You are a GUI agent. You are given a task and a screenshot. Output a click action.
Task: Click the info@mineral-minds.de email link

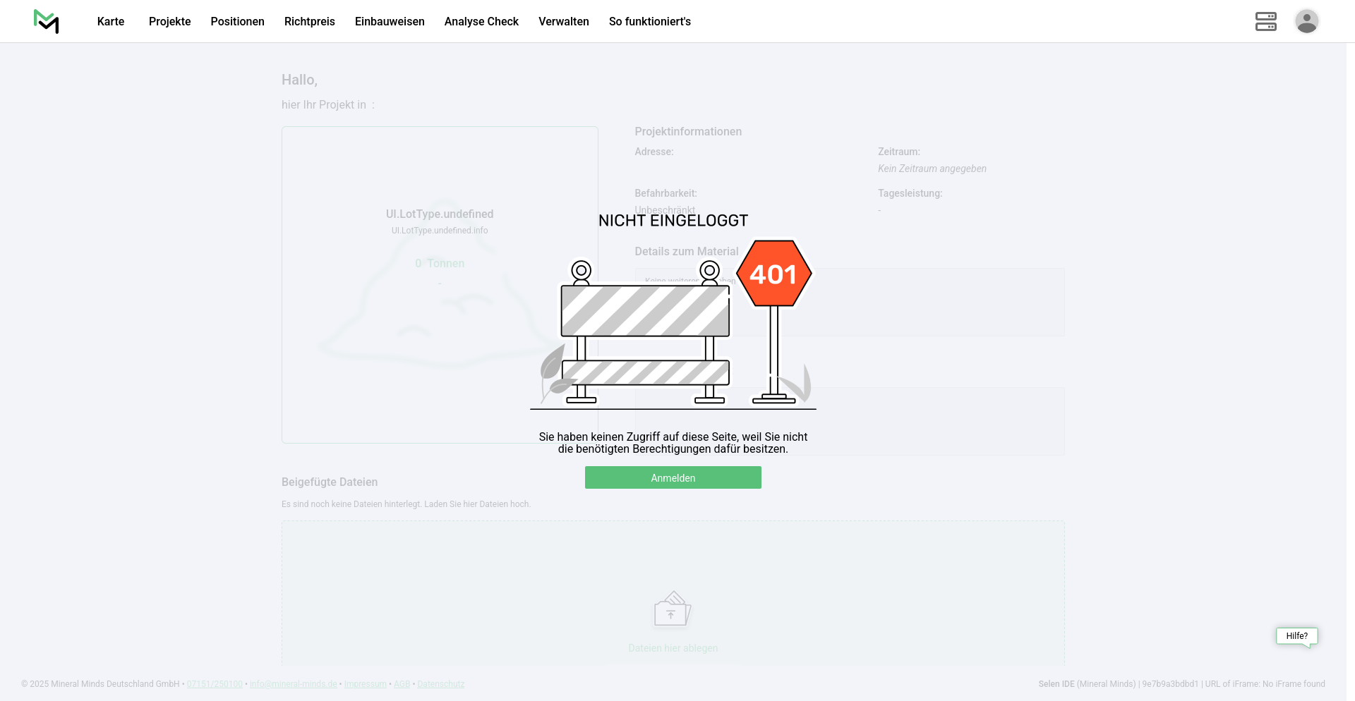click(x=293, y=684)
